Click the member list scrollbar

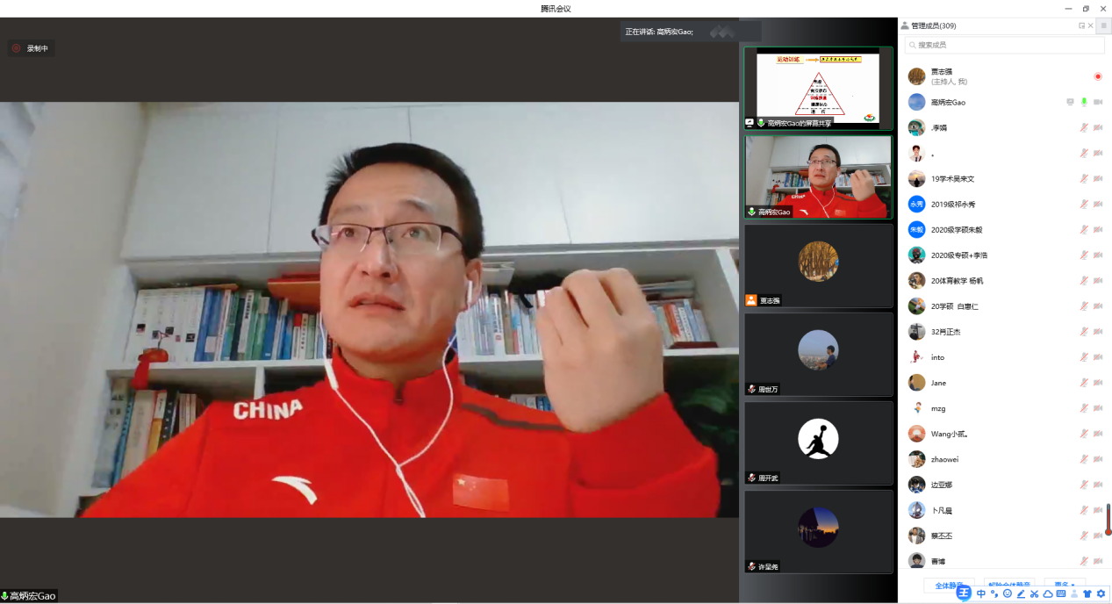point(1108,520)
